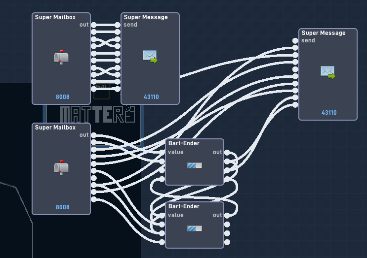Viewport: 367px width, 258px height.
Task: Click first out port of bottom Super Mailbox
Action: [94, 135]
